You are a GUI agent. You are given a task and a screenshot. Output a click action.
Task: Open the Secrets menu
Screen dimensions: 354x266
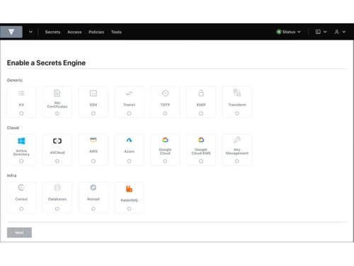(x=52, y=32)
